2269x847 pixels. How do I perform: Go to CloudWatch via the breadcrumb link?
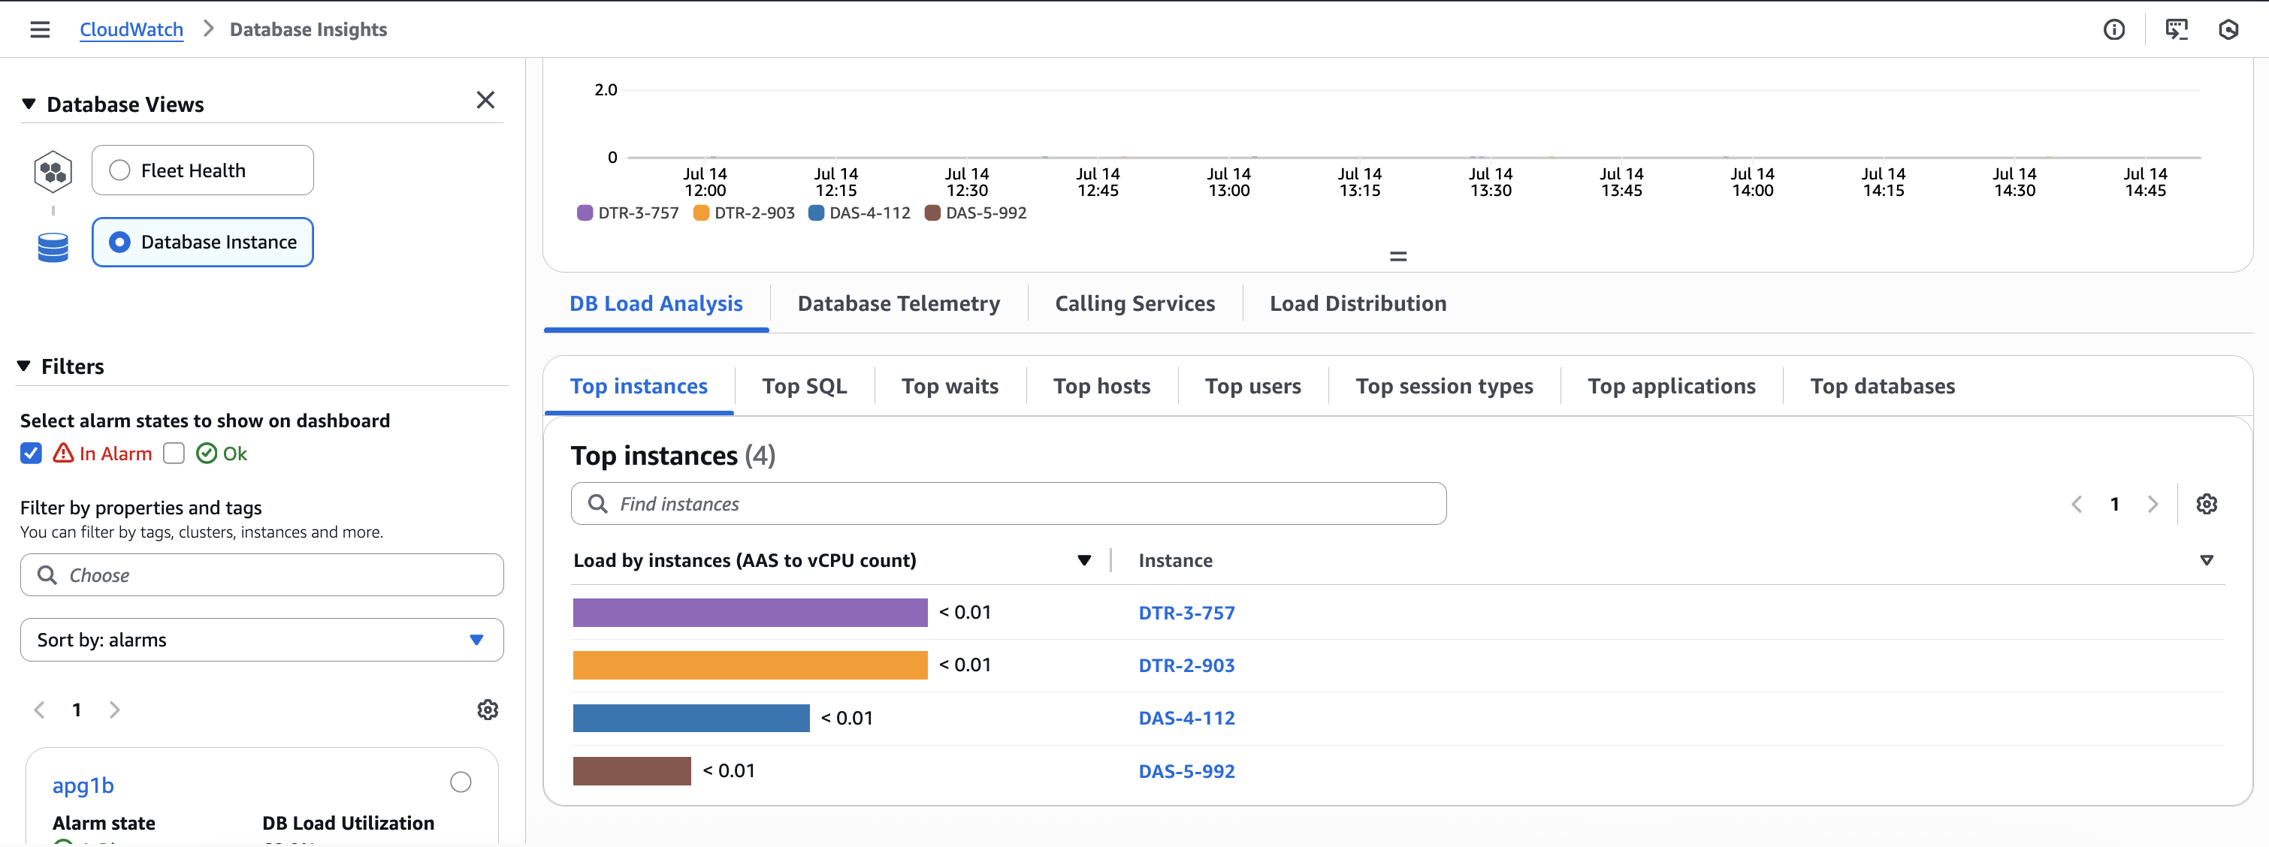pos(131,29)
